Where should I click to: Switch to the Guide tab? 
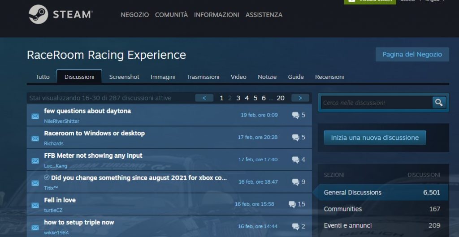296,77
